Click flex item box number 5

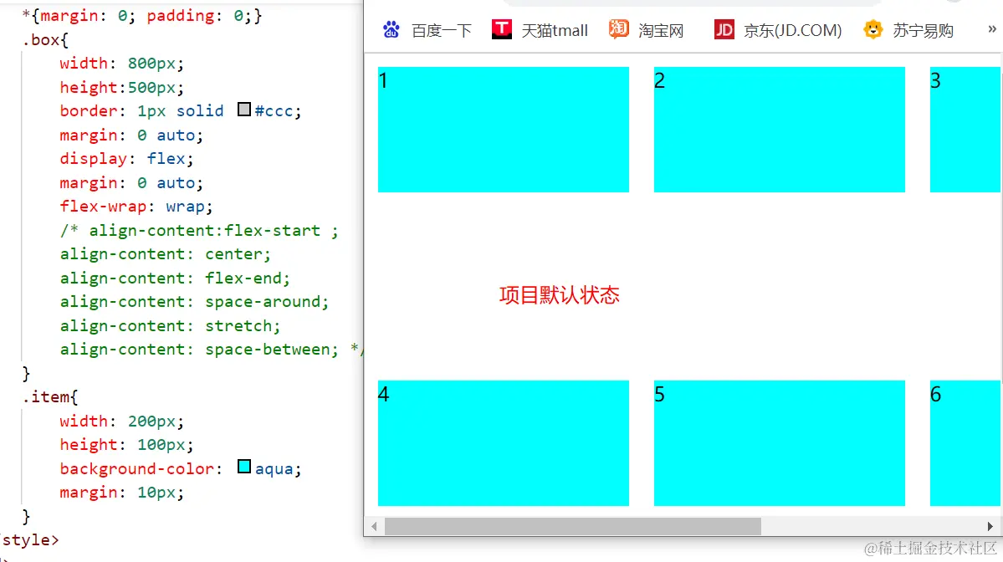[x=779, y=443]
